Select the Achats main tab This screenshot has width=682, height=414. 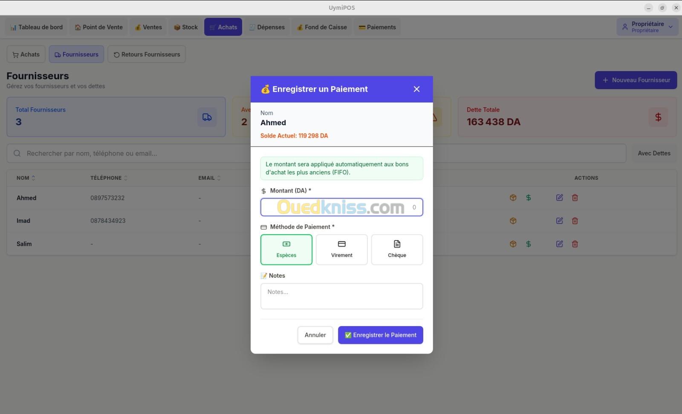pyautogui.click(x=223, y=27)
